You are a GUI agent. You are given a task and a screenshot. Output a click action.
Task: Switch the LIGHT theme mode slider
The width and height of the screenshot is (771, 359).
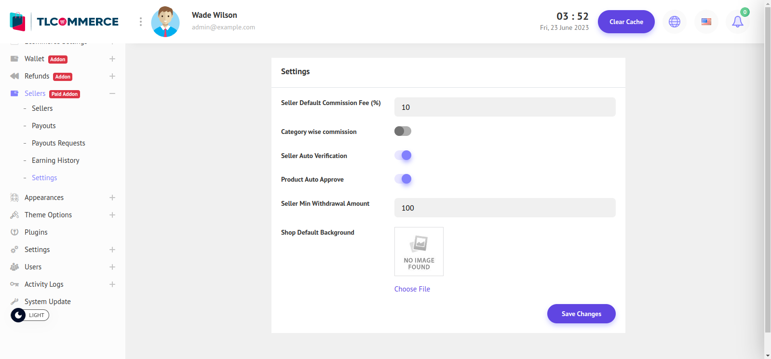[x=30, y=315]
